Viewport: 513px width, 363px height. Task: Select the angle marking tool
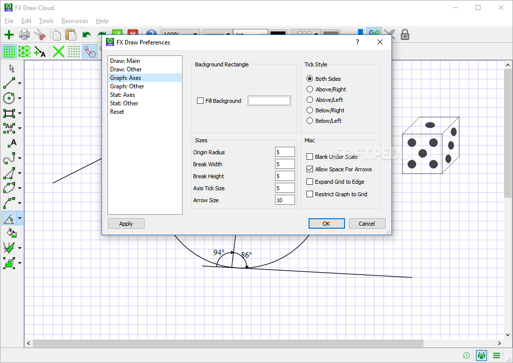pyautogui.click(x=9, y=218)
